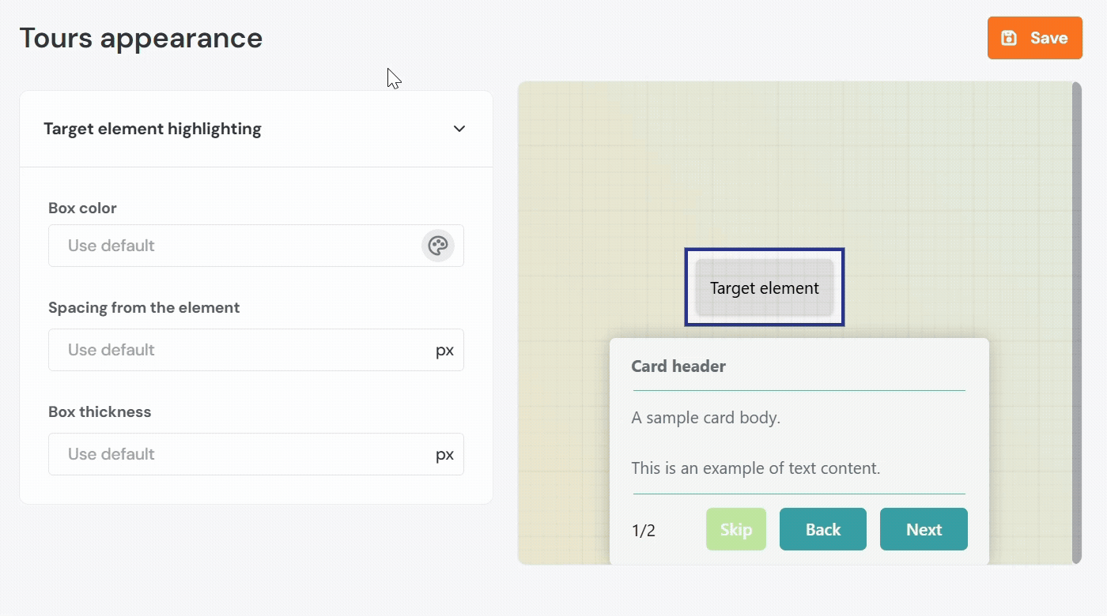Click the px unit in the Box thickness field
1107x616 pixels.
coord(444,454)
